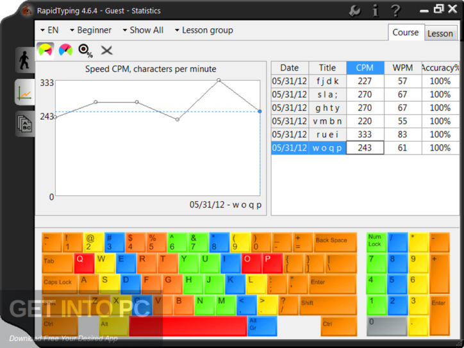Screen dimensions: 464x348
Task: Click the 61 WPM table cell
Action: tap(402, 147)
